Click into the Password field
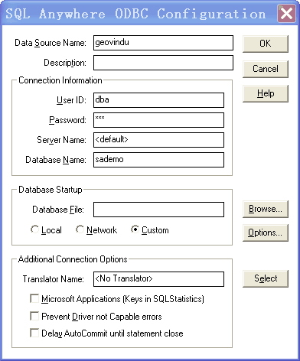This screenshot has height=361, width=300. pos(158,120)
